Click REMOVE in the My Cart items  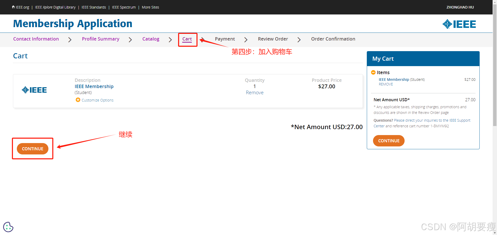[x=386, y=84]
